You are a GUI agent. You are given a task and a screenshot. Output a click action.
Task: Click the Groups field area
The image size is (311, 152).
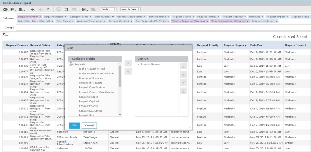(163, 28)
